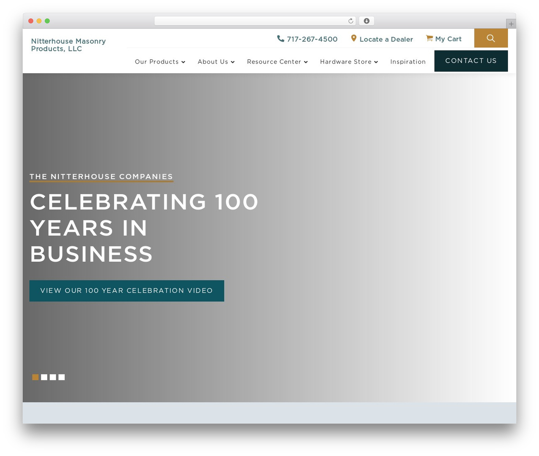
Task: Go to My Cart link
Action: (448, 39)
